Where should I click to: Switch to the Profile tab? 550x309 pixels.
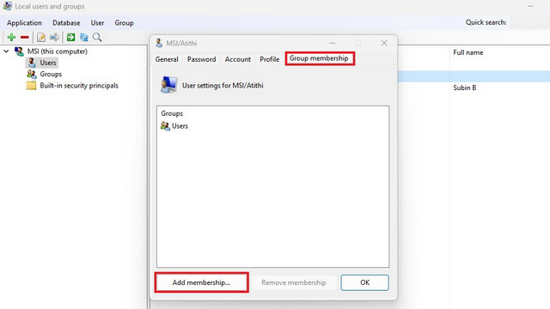click(x=269, y=59)
